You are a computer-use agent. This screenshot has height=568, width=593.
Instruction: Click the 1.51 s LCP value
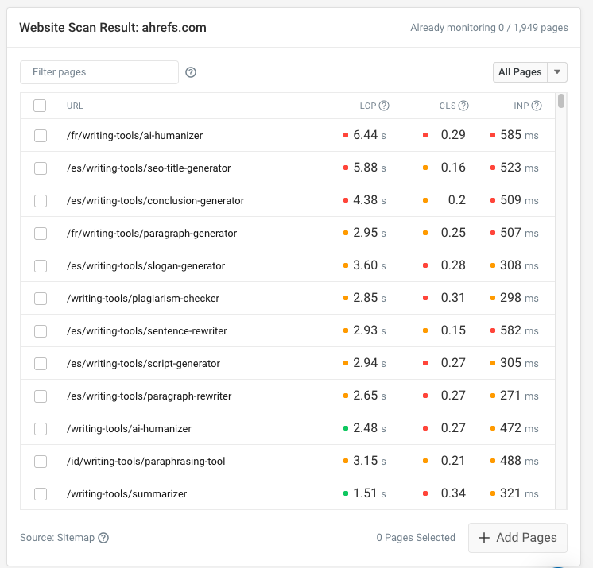click(x=370, y=493)
